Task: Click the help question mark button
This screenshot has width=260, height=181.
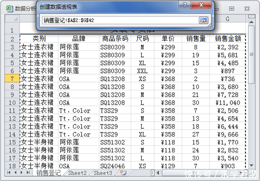Action: point(185,5)
